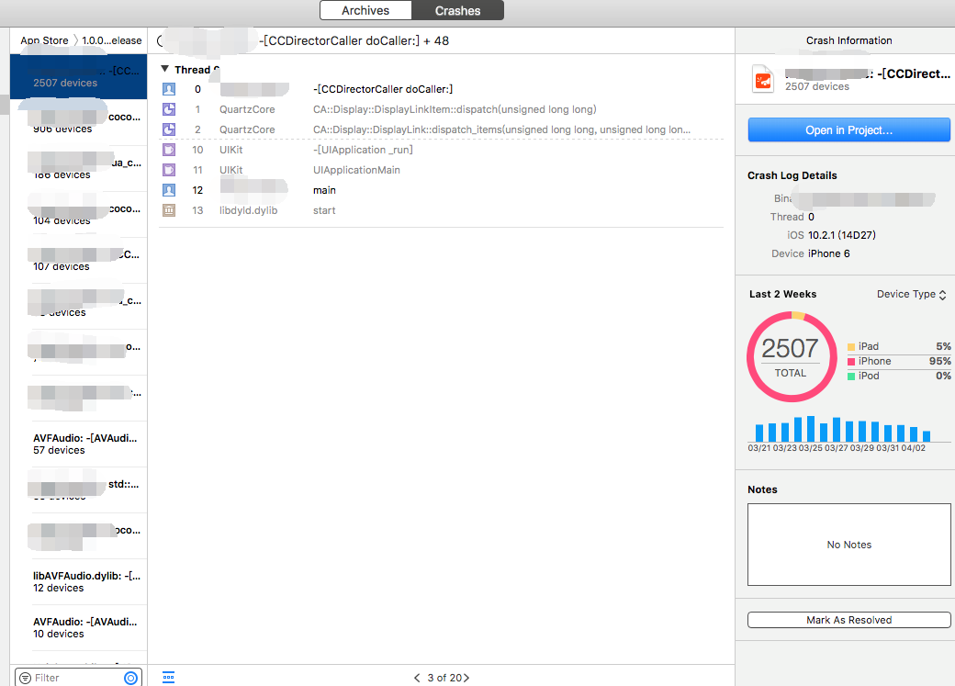Screen dimensions: 955x686
Task: Click the frame 12 main icon
Action: pyautogui.click(x=169, y=189)
